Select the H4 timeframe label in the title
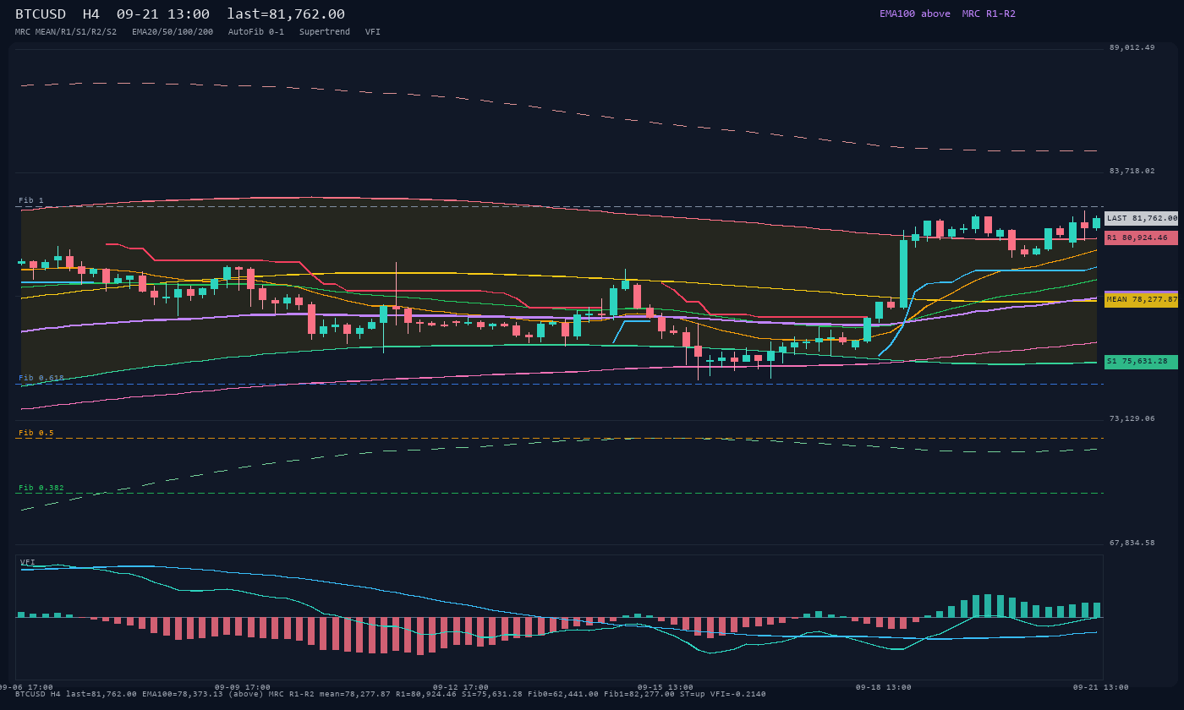The width and height of the screenshot is (1184, 710). [x=91, y=14]
